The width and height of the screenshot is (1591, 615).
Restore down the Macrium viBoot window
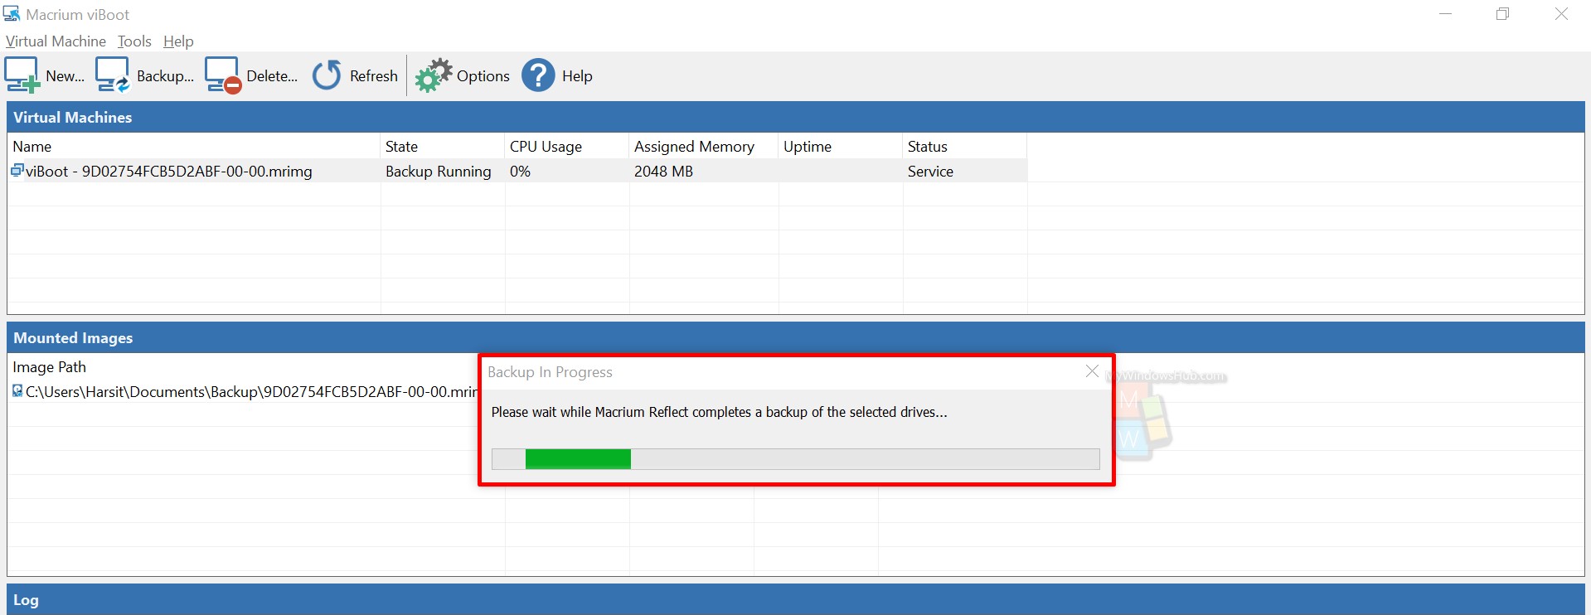pyautogui.click(x=1502, y=14)
